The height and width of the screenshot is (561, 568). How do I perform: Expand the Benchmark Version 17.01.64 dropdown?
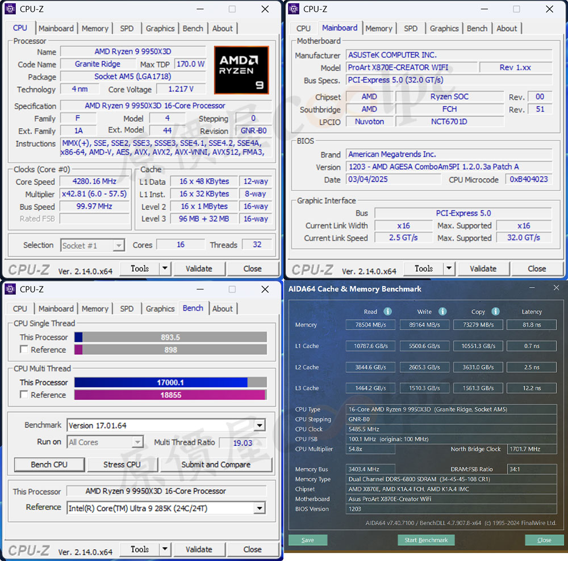click(x=260, y=425)
